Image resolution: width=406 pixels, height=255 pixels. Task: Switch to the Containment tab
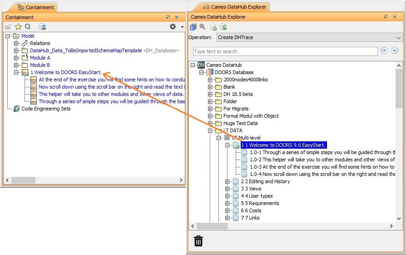tap(36, 7)
